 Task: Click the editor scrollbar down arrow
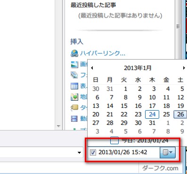pos(58,126)
